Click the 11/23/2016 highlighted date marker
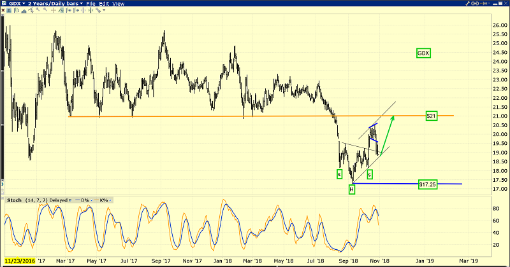Image resolution: width=510 pixels, height=267 pixels. pos(20,261)
